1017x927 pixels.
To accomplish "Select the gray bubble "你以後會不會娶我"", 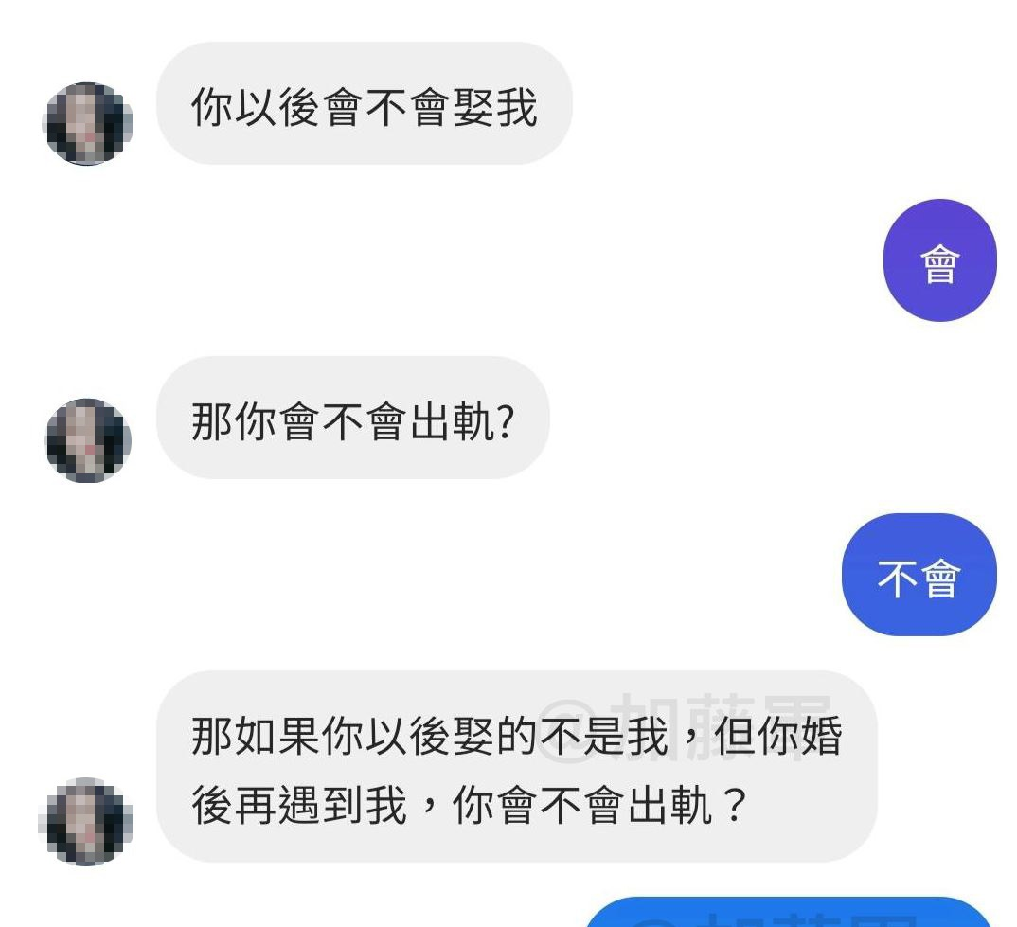I will pyautogui.click(x=365, y=104).
